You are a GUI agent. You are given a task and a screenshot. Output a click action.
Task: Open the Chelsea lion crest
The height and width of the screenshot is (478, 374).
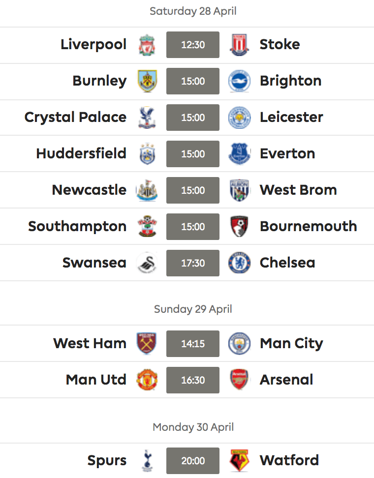pyautogui.click(x=240, y=263)
